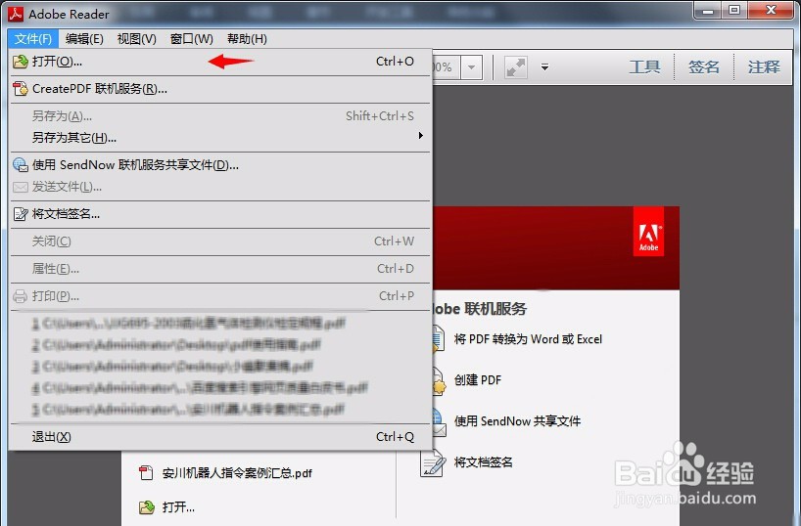
Task: Choose 退出(X) to quit Adobe Reader
Action: pos(220,437)
